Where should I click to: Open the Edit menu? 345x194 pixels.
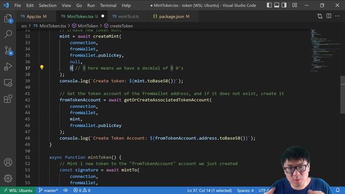pyautogui.click(x=30, y=5)
